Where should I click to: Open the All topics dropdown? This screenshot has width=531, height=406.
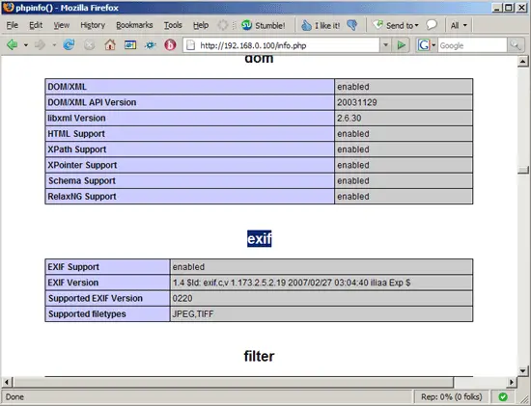(459, 25)
